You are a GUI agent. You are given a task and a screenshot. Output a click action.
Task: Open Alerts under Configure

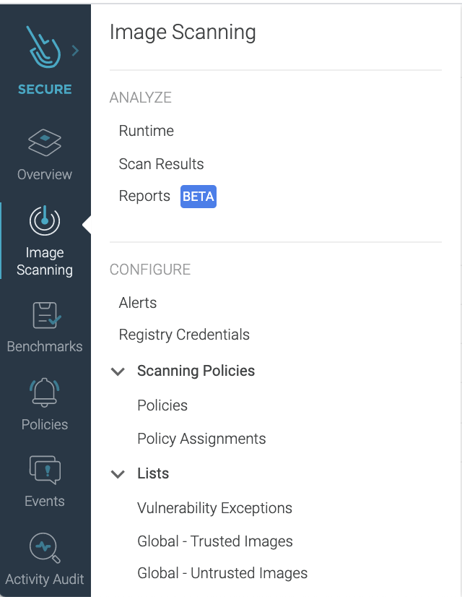(138, 303)
